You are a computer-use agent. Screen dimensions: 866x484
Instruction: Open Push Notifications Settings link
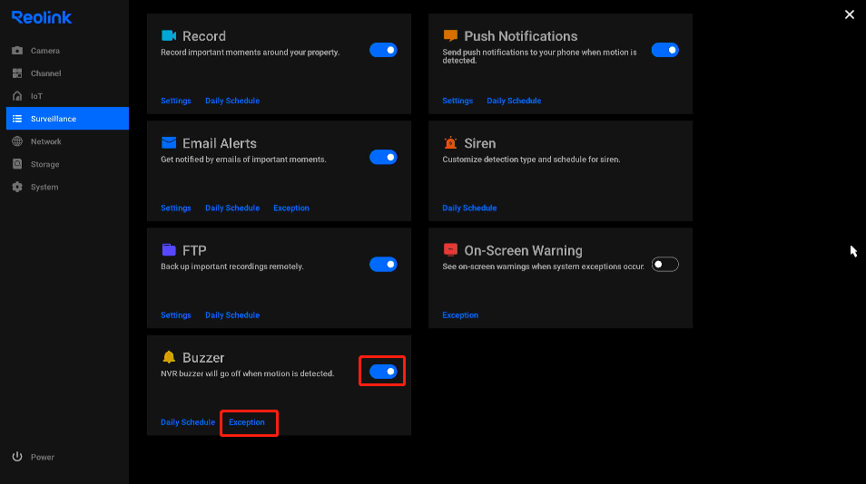[458, 101]
